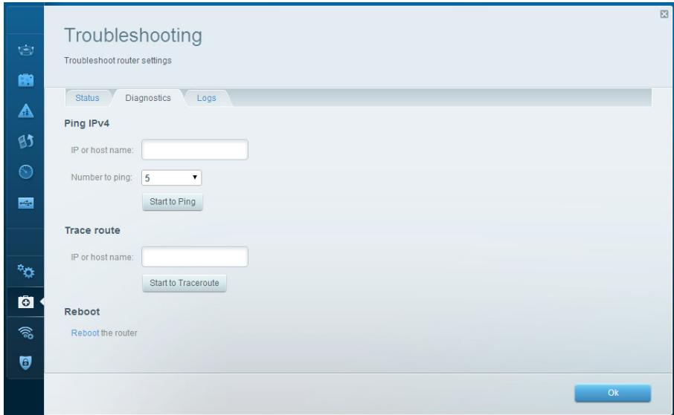Close the Troubleshooting dialog with X
Viewport: 674px width, 415px height.
point(664,14)
